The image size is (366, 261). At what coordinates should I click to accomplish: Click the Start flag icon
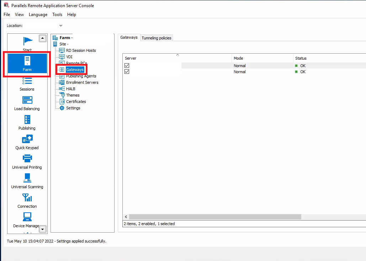point(27,42)
